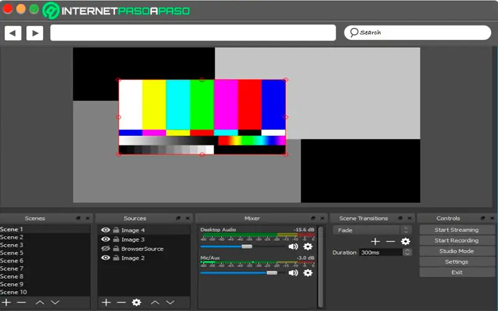Undock the Scenes panel
Viewport: 498px width, 311px height.
[x=78, y=218]
